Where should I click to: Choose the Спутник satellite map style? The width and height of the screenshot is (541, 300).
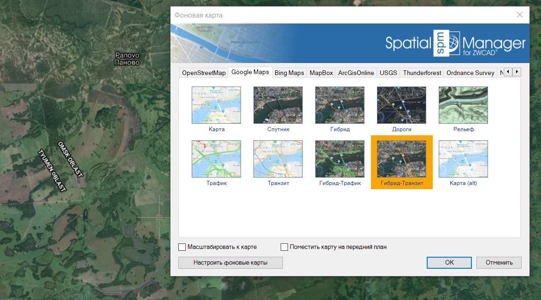[x=278, y=105]
